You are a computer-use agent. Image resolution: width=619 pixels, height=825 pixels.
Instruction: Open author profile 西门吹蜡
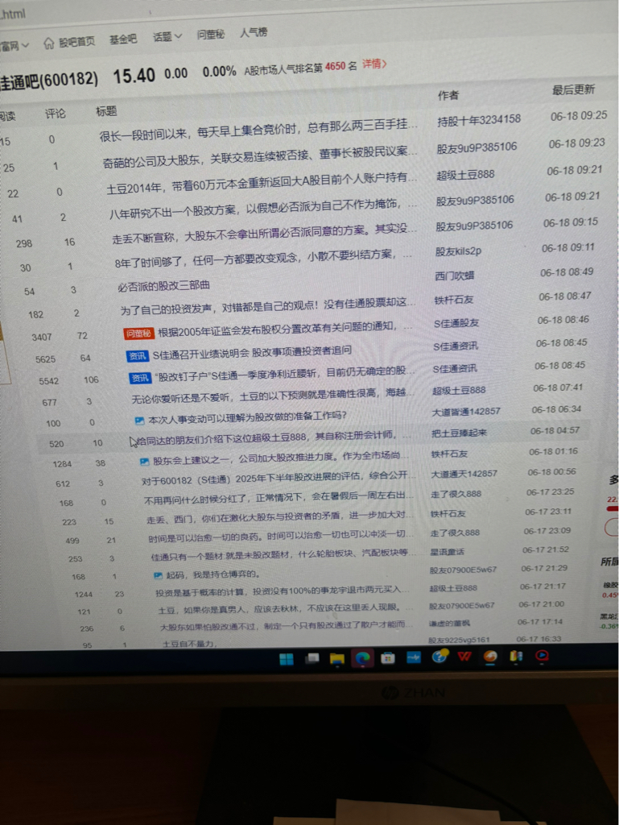[455, 276]
